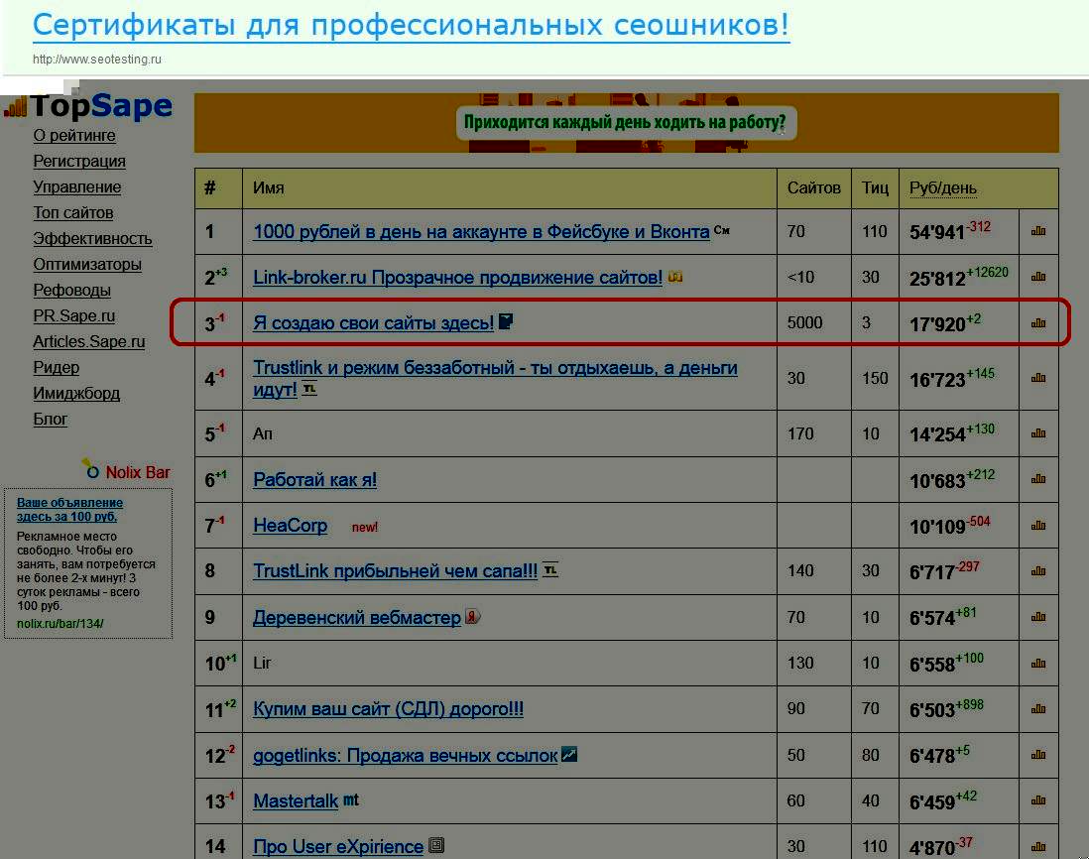Screen dimensions: 1089x859
Task: Open Купим ваш сайт (СДЛ) дорого link
Action: point(388,709)
